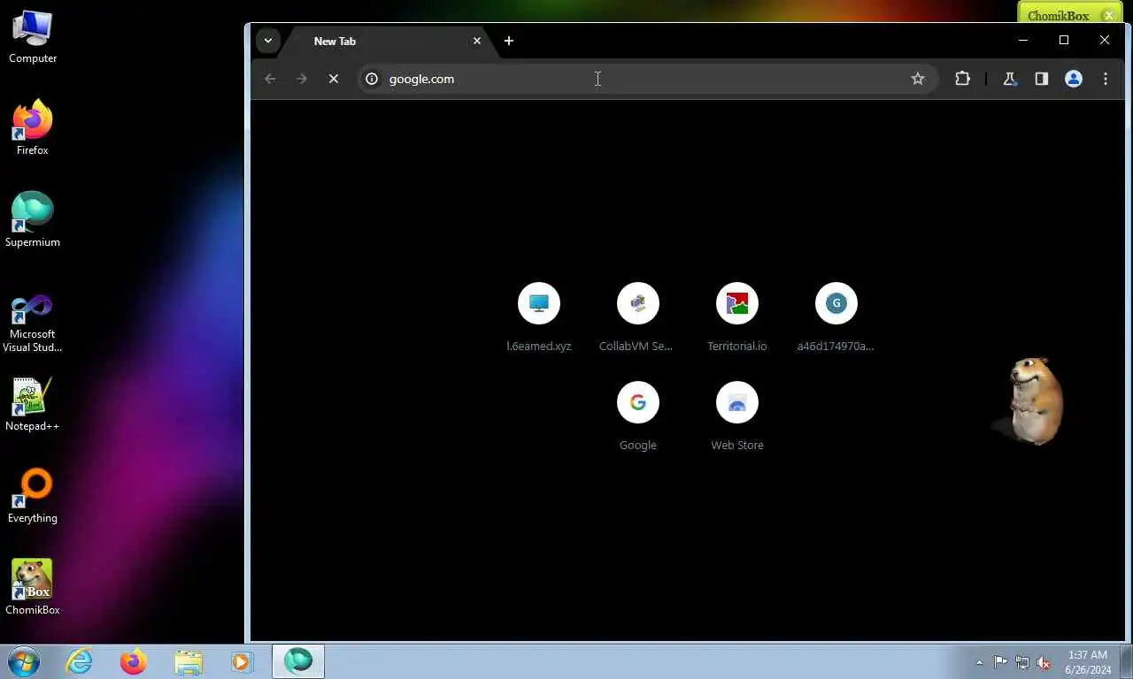Close the ChomikBox widget
Image resolution: width=1133 pixels, height=679 pixels.
(1108, 15)
